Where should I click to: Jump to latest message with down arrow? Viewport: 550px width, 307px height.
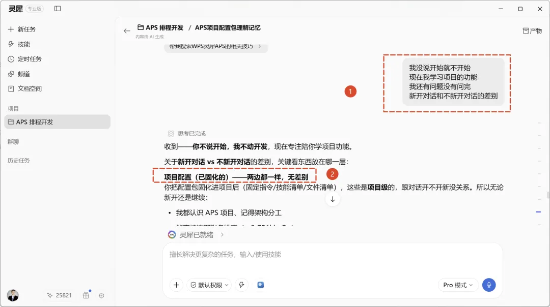click(333, 199)
